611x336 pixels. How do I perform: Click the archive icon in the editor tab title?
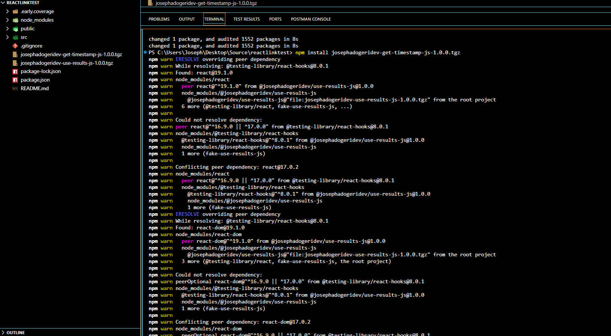[x=151, y=3]
